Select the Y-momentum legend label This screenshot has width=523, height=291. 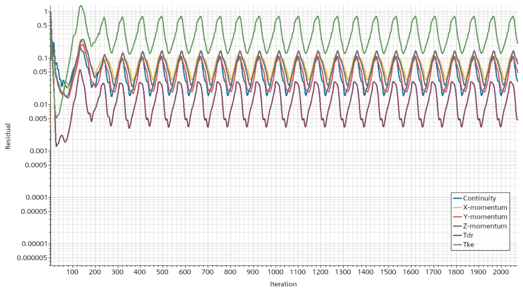[x=485, y=217]
